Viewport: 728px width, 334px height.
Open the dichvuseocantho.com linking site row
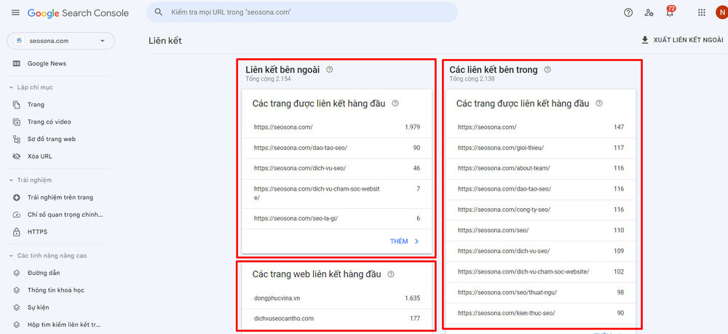click(337, 319)
